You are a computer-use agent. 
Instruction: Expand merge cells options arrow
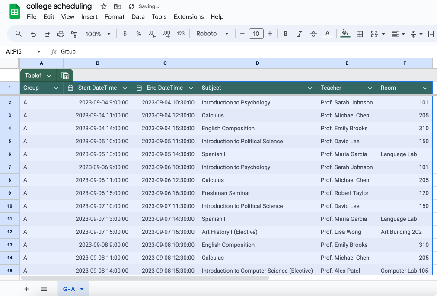point(383,34)
